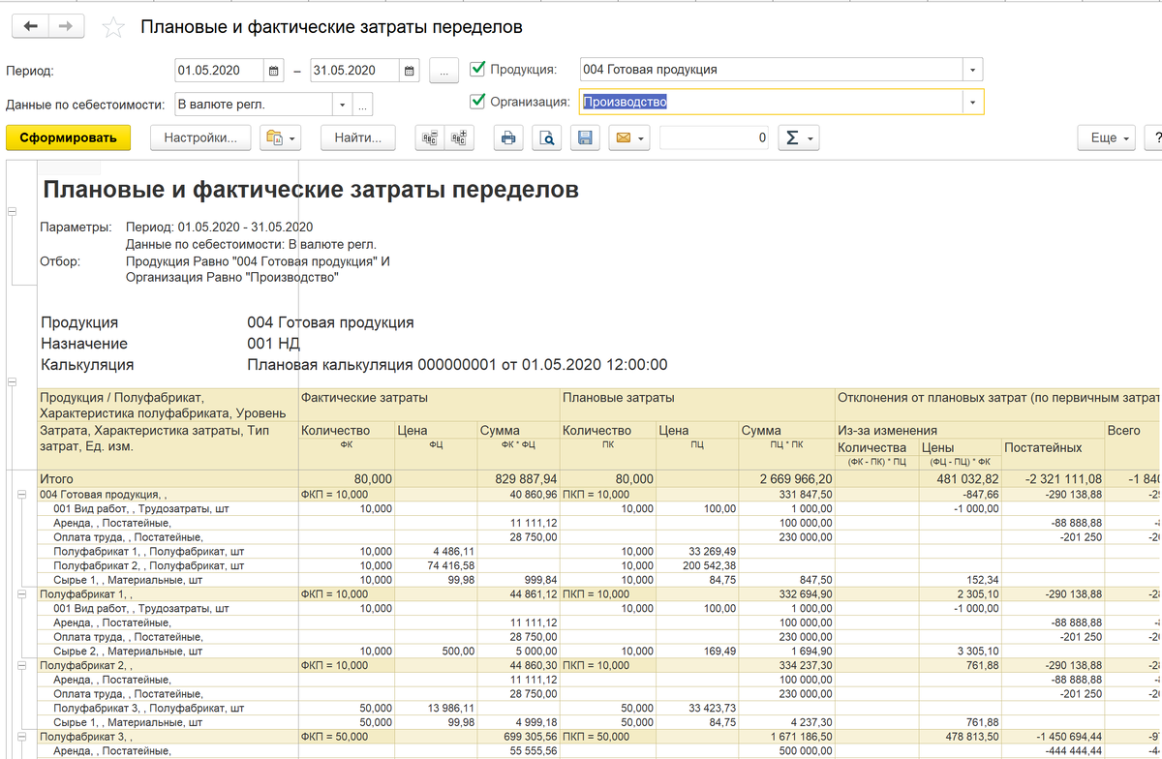1162x759 pixels.
Task: Open the sigma sum options menu
Action: click(799, 138)
